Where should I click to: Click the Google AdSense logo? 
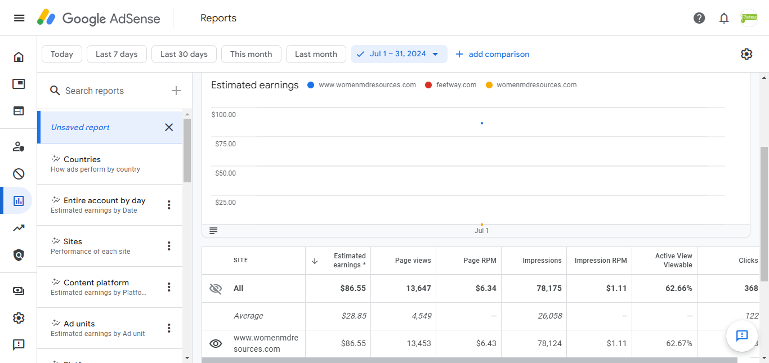pyautogui.click(x=99, y=18)
